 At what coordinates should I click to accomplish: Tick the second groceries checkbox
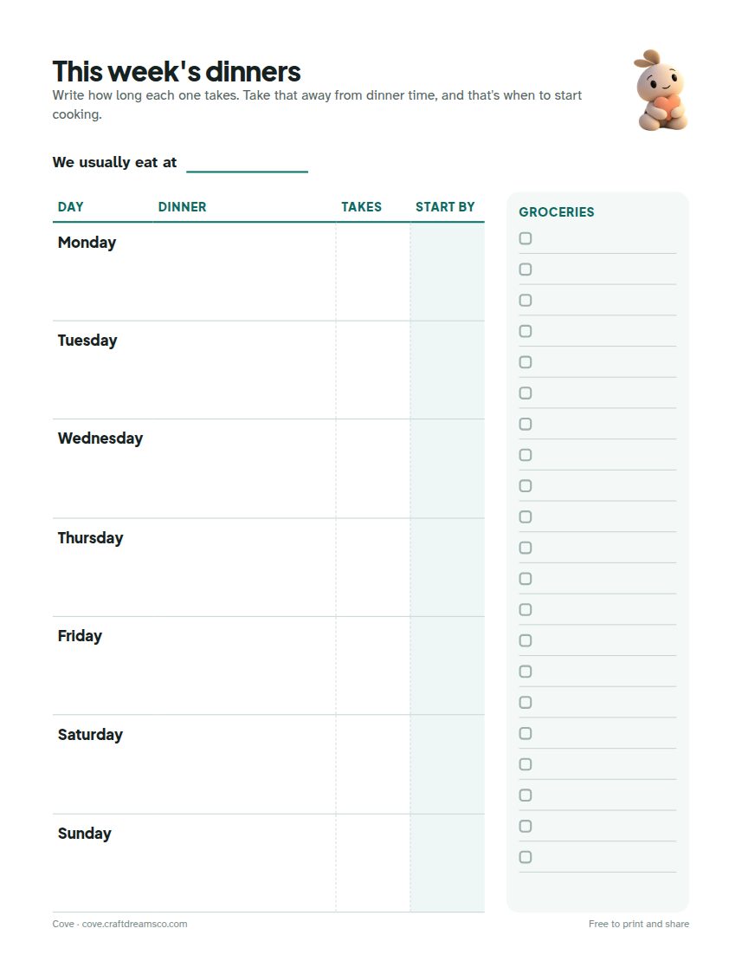click(x=526, y=269)
